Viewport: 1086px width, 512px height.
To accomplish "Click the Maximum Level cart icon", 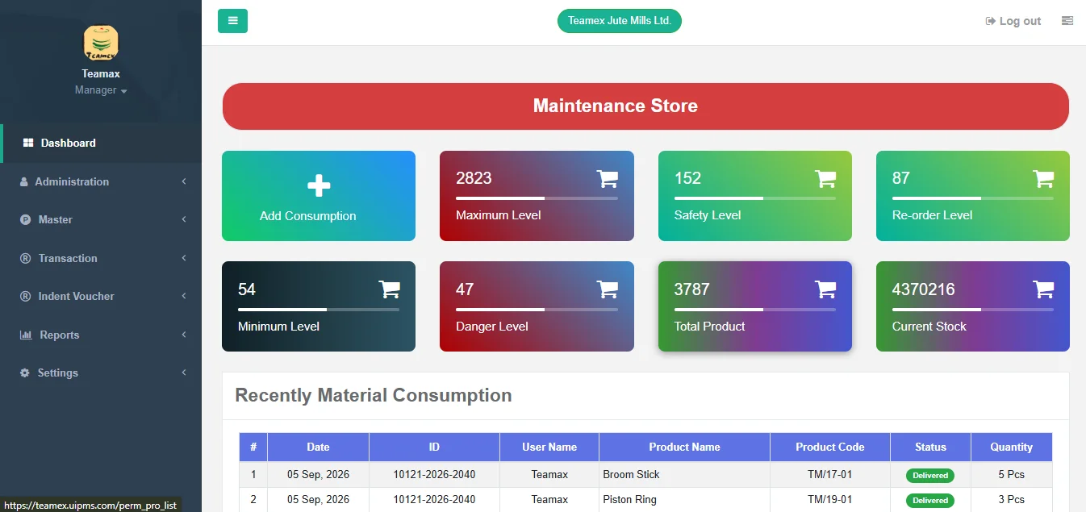I will (x=607, y=178).
